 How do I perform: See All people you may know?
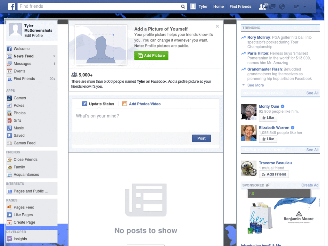click(x=312, y=150)
